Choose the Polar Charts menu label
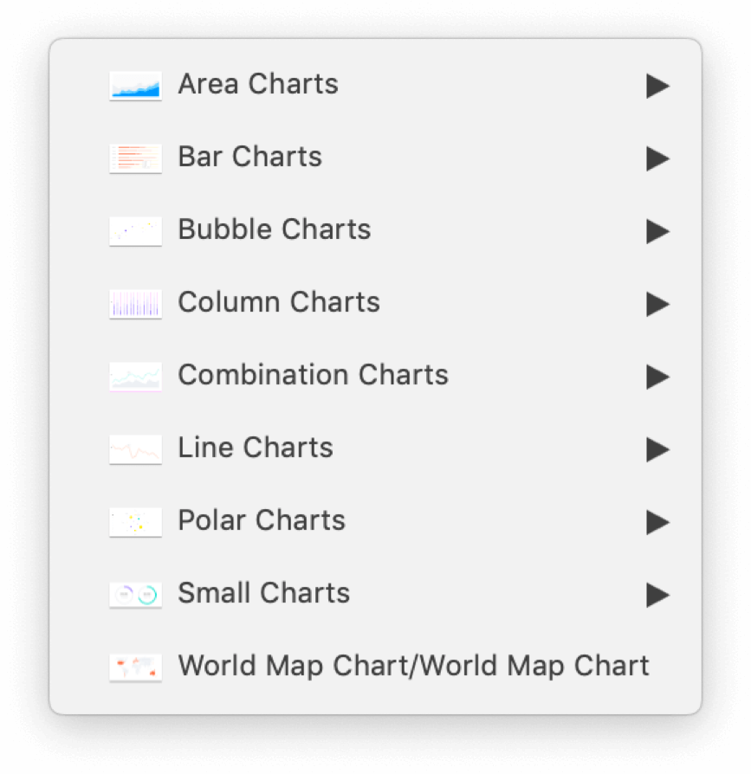This screenshot has height=774, width=751. [262, 520]
